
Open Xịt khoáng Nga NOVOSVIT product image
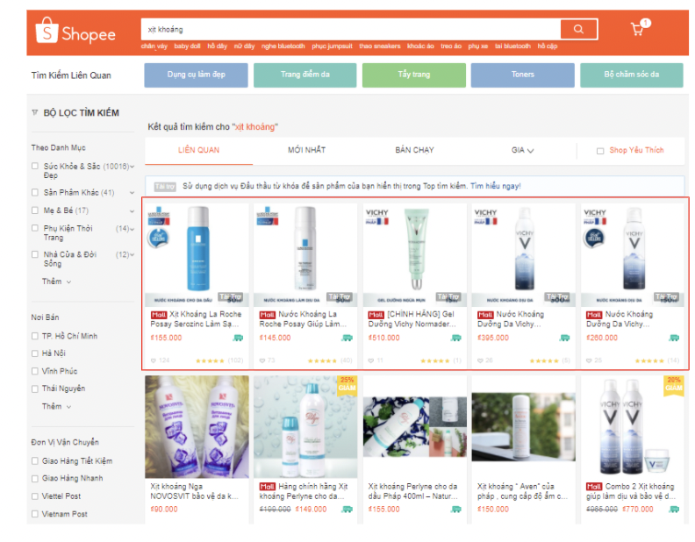(x=197, y=427)
